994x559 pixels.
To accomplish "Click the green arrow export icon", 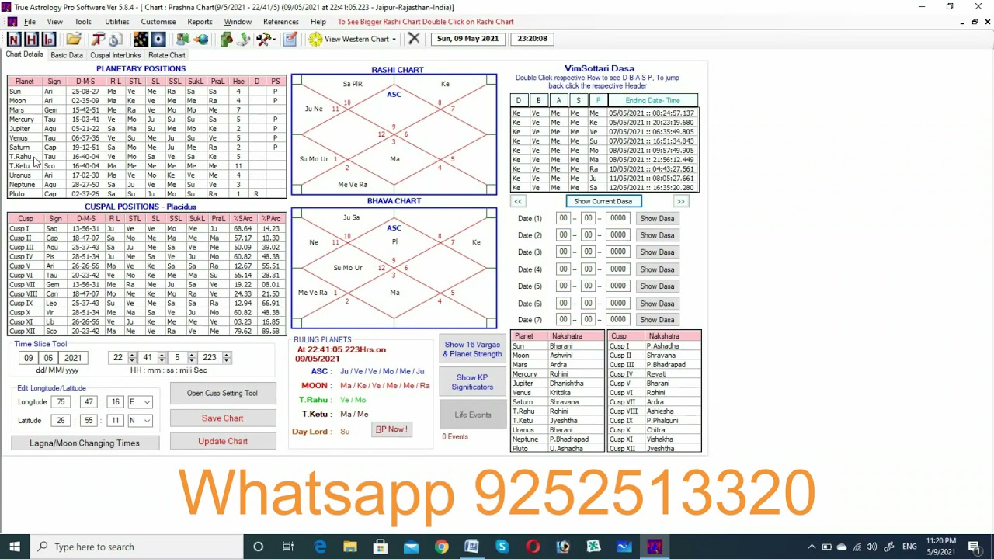I will tap(244, 39).
